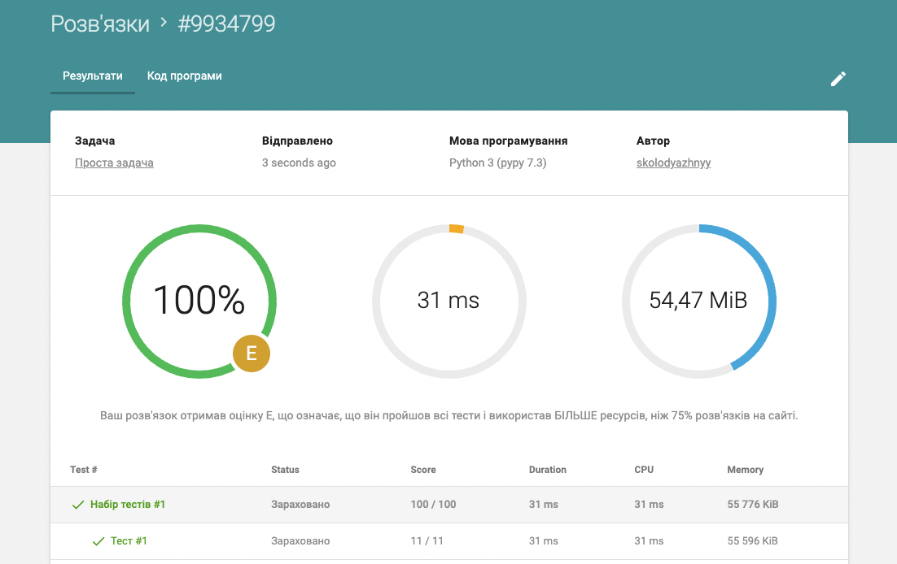This screenshot has width=897, height=564.
Task: Click the green checkmark beside Набір тестів #1
Action: [x=78, y=505]
